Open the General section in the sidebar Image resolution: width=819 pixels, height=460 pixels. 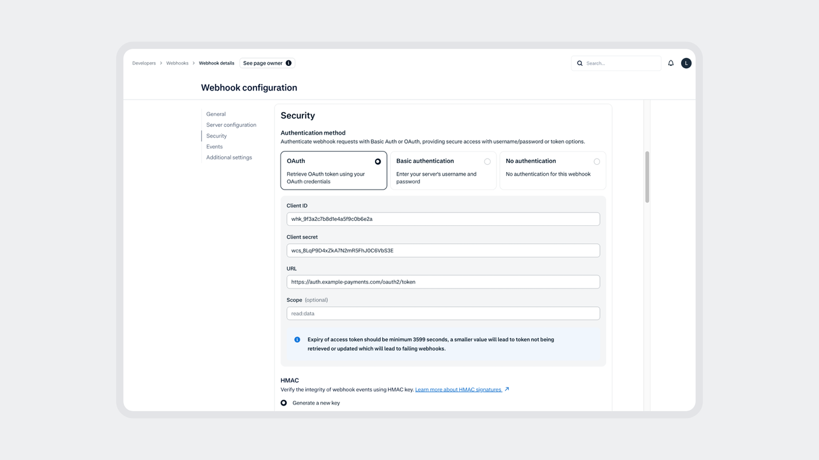coord(215,113)
